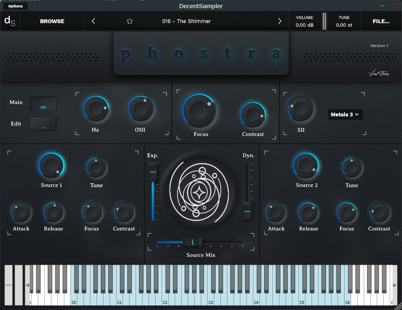Minimize the DecentSampler window
Viewport: 402px width, 310px height.
click(382, 6)
